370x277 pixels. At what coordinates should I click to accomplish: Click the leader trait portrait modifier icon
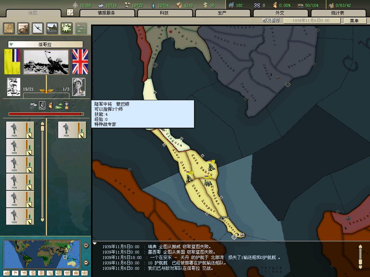[42, 105]
